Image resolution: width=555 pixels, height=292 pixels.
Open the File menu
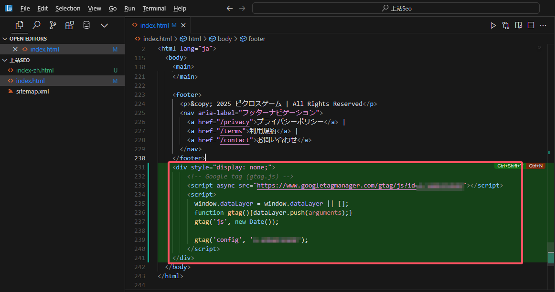[25, 8]
